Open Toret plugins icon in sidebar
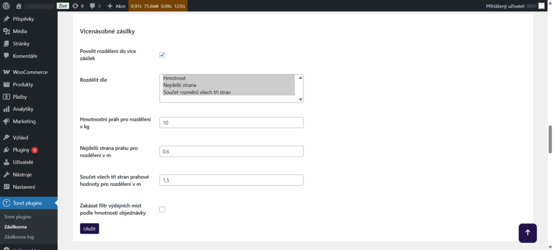553x250 pixels. tap(6, 203)
